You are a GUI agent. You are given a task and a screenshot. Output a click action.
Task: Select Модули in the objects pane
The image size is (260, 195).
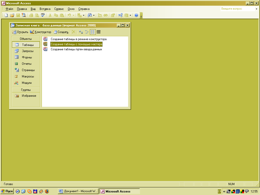click(x=26, y=83)
